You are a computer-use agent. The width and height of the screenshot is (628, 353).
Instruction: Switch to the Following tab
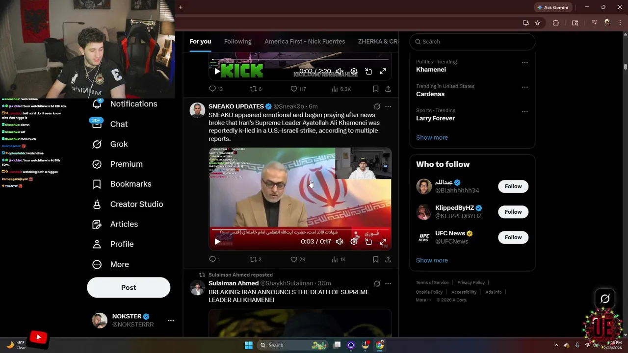tap(237, 42)
